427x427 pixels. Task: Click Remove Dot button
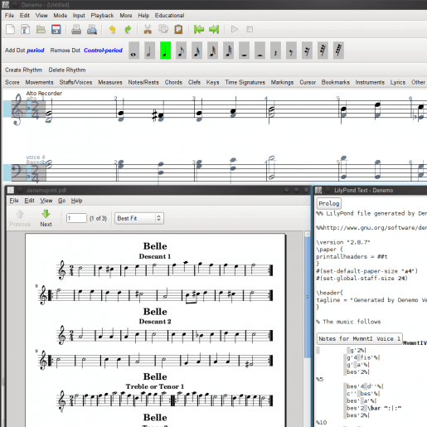click(x=86, y=51)
